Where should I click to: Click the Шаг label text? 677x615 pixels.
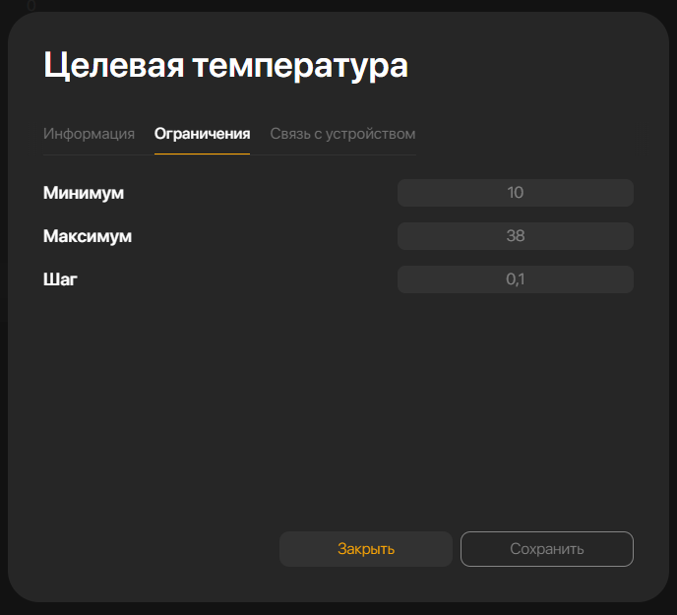pyautogui.click(x=60, y=279)
